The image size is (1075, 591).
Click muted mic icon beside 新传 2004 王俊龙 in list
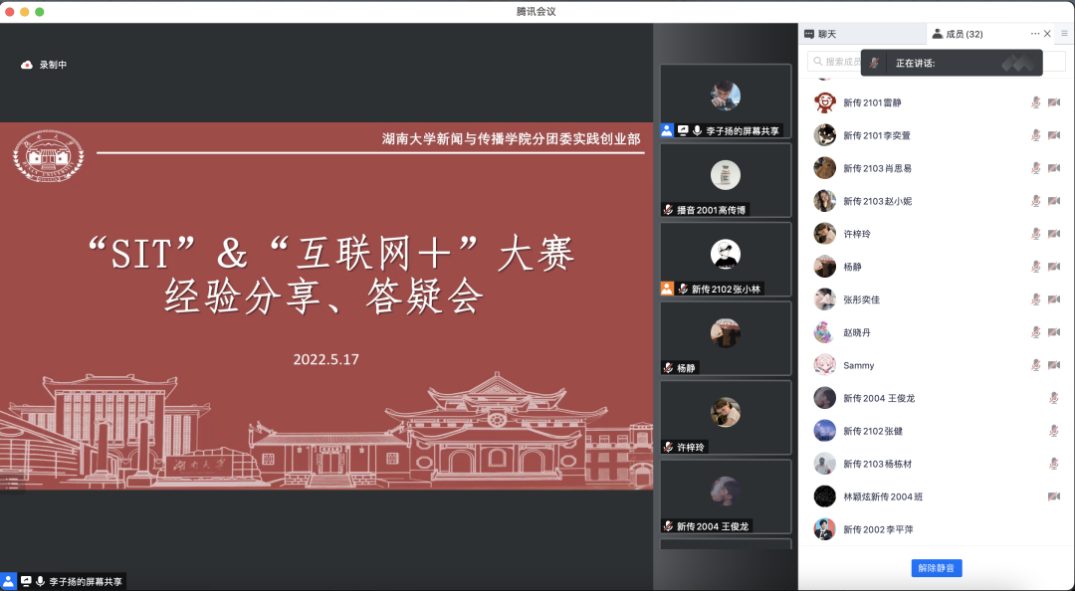[x=1053, y=398]
